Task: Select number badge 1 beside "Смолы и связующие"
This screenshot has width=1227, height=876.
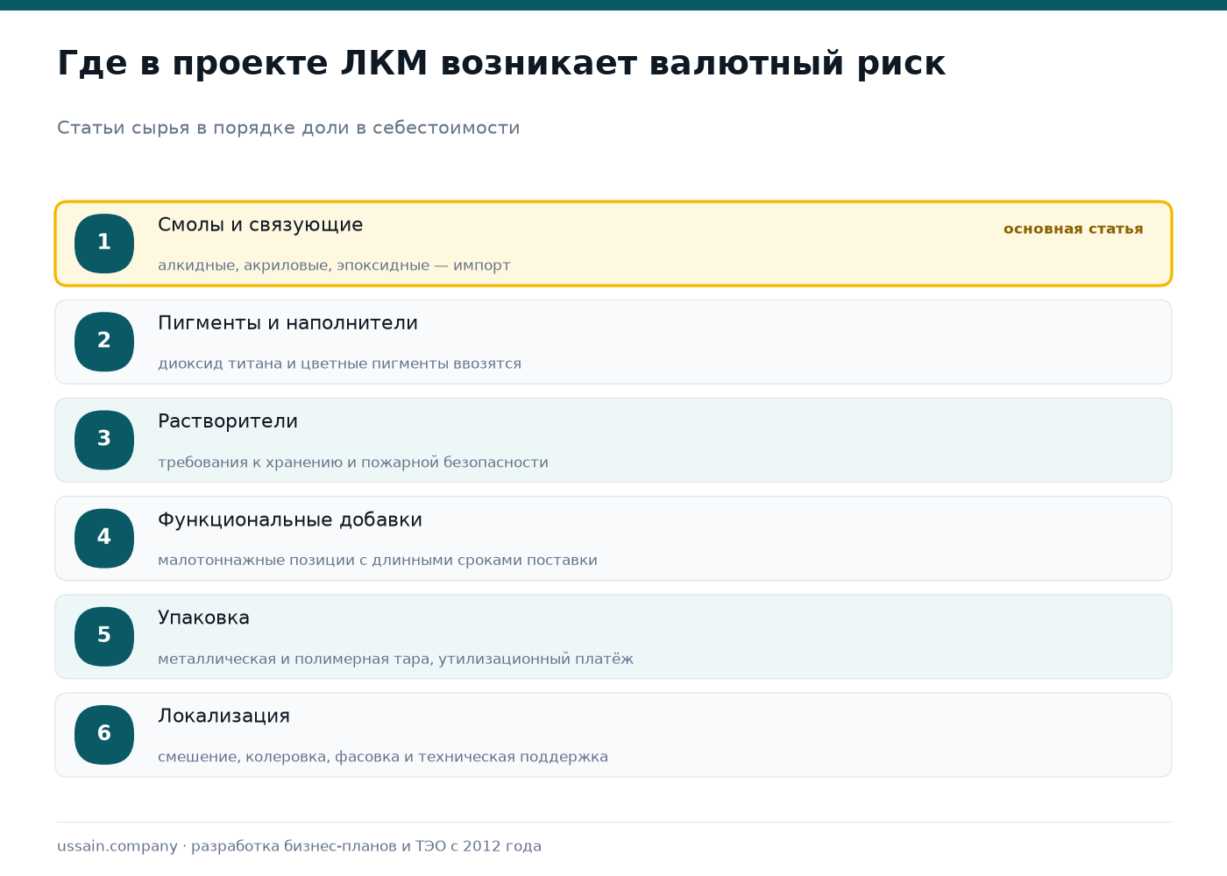Action: click(104, 244)
